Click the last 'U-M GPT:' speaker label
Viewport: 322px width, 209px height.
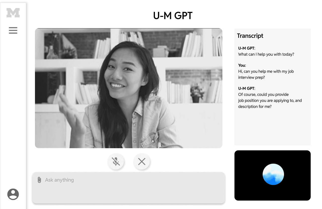(x=247, y=88)
